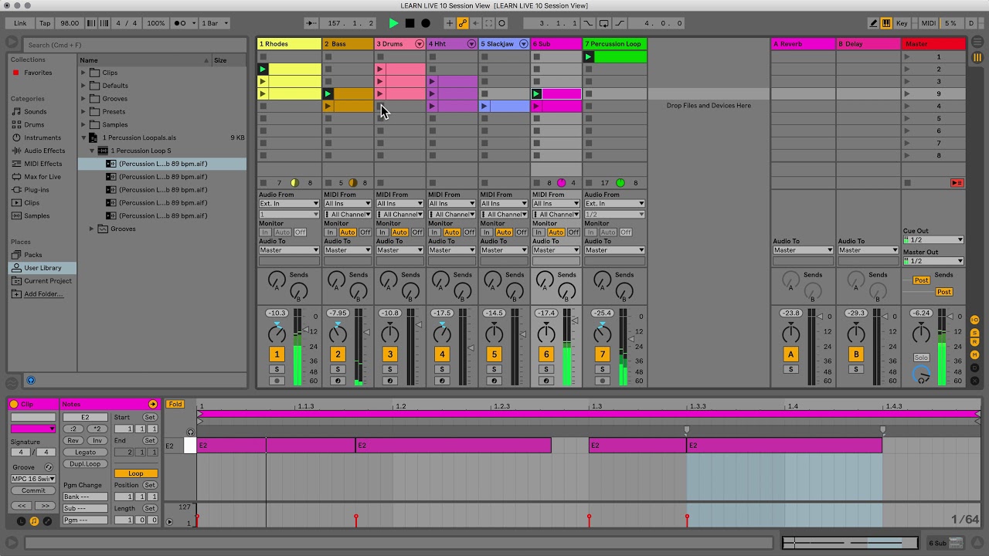989x556 pixels.
Task: Enable the Follow arrow icon in the transport
Action: pyautogui.click(x=311, y=23)
